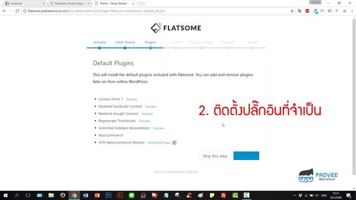Switch to the Flatsome Multi-Purpose tab
This screenshot has width=356, height=200.
pyautogui.click(x=69, y=3)
